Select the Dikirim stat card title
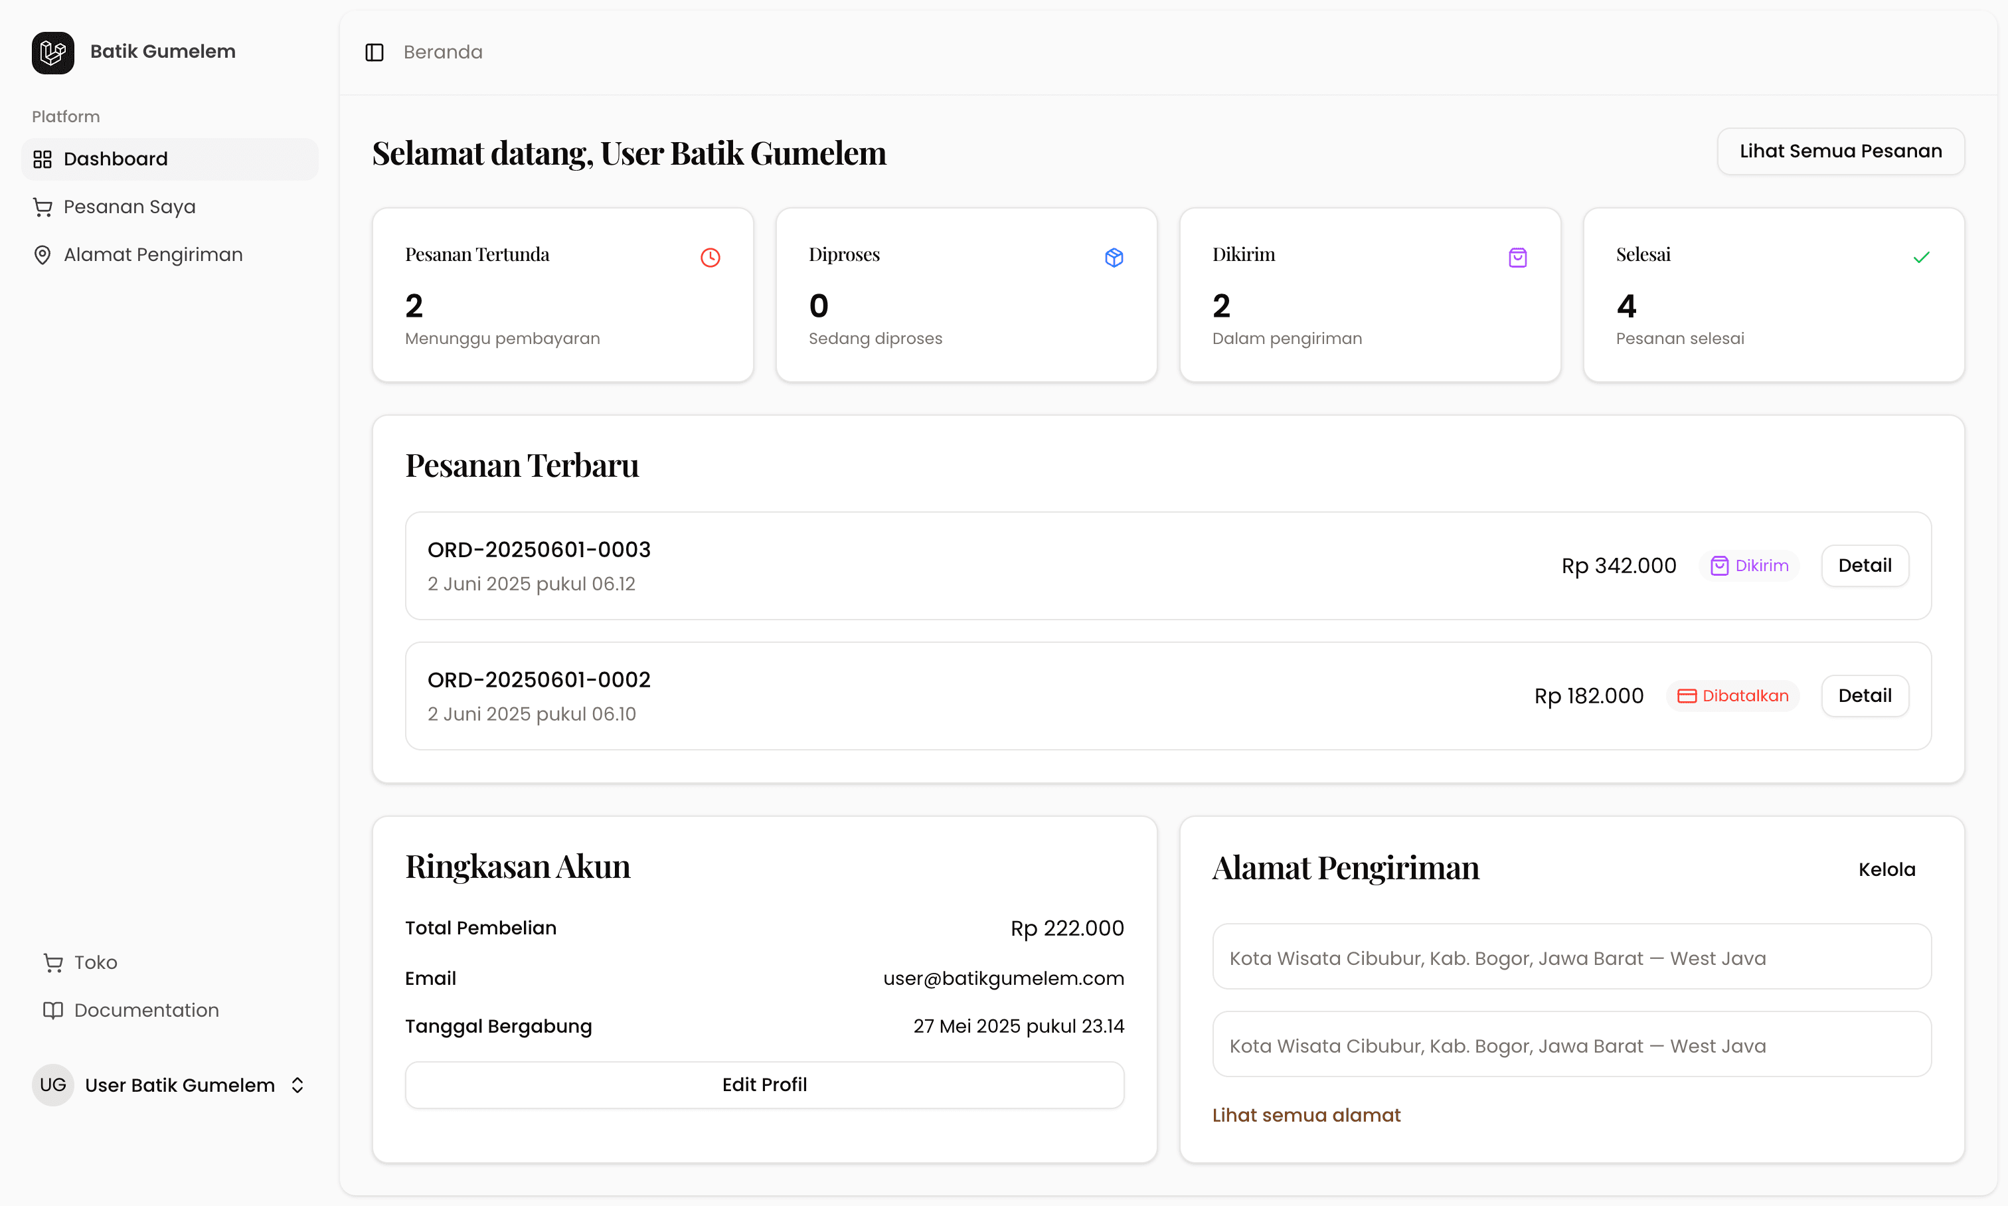This screenshot has width=2008, height=1206. pos(1243,254)
